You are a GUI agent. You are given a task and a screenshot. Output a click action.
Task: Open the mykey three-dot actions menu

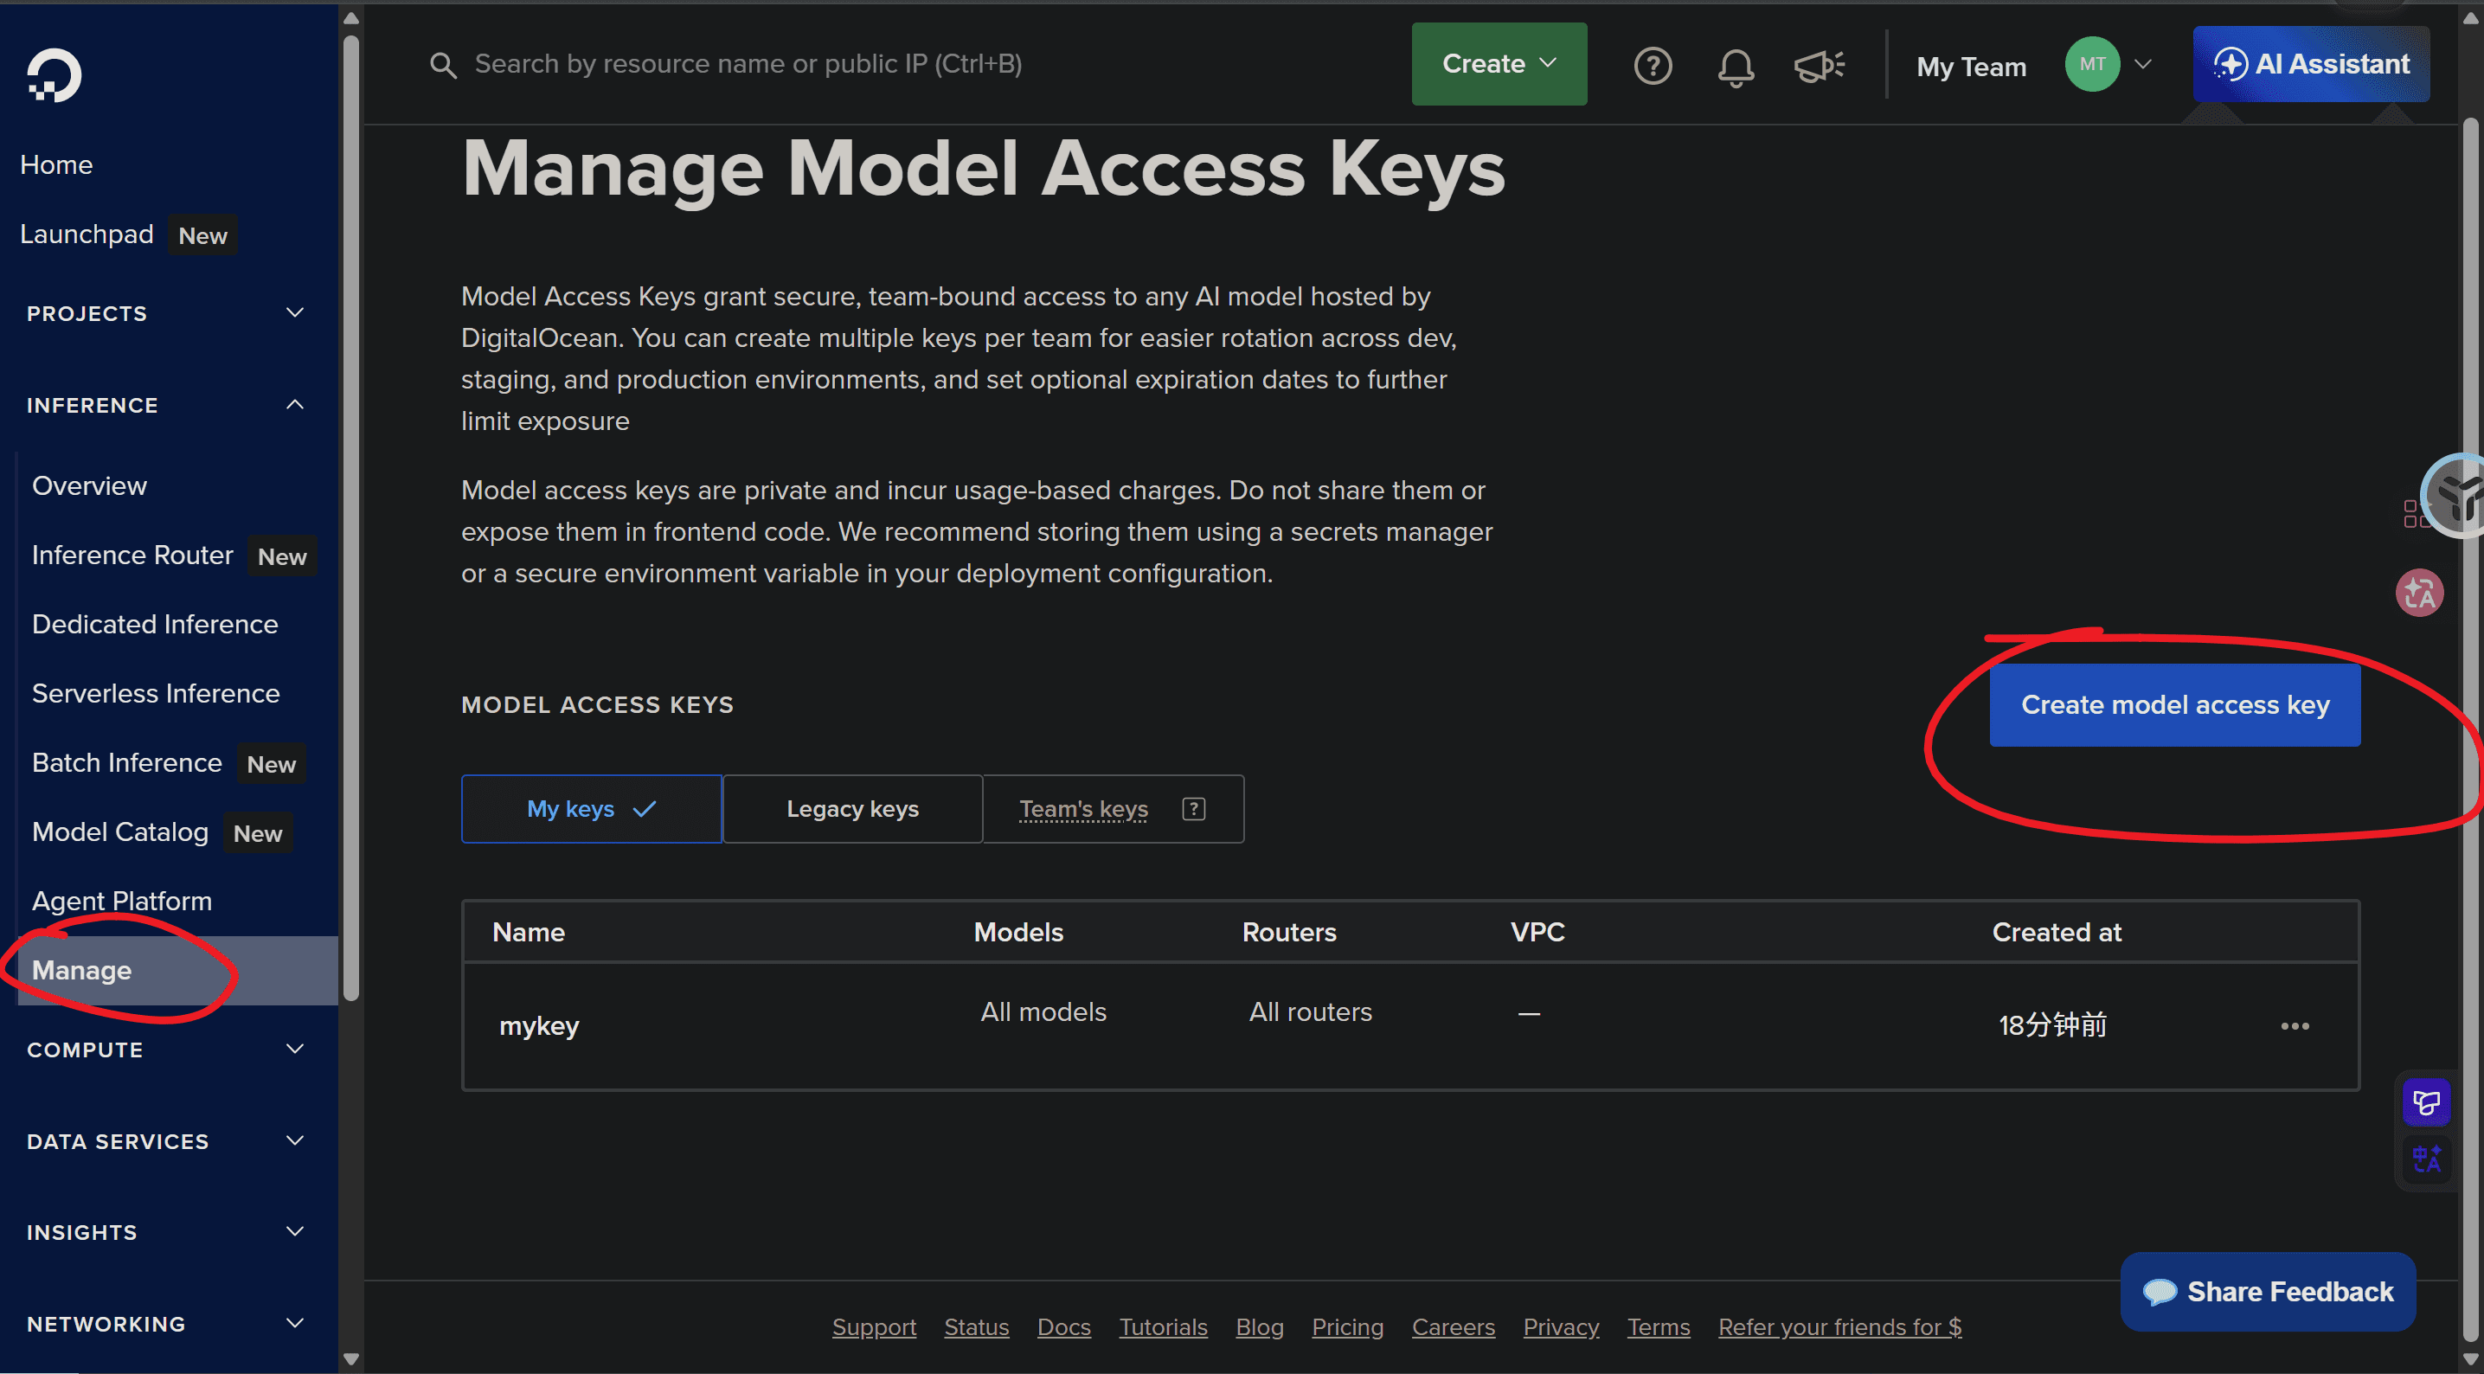(2295, 1026)
